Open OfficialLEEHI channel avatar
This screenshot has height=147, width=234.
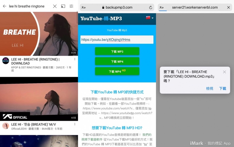pyautogui.click(x=6, y=126)
